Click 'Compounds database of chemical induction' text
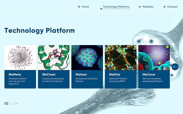 tap(53, 80)
